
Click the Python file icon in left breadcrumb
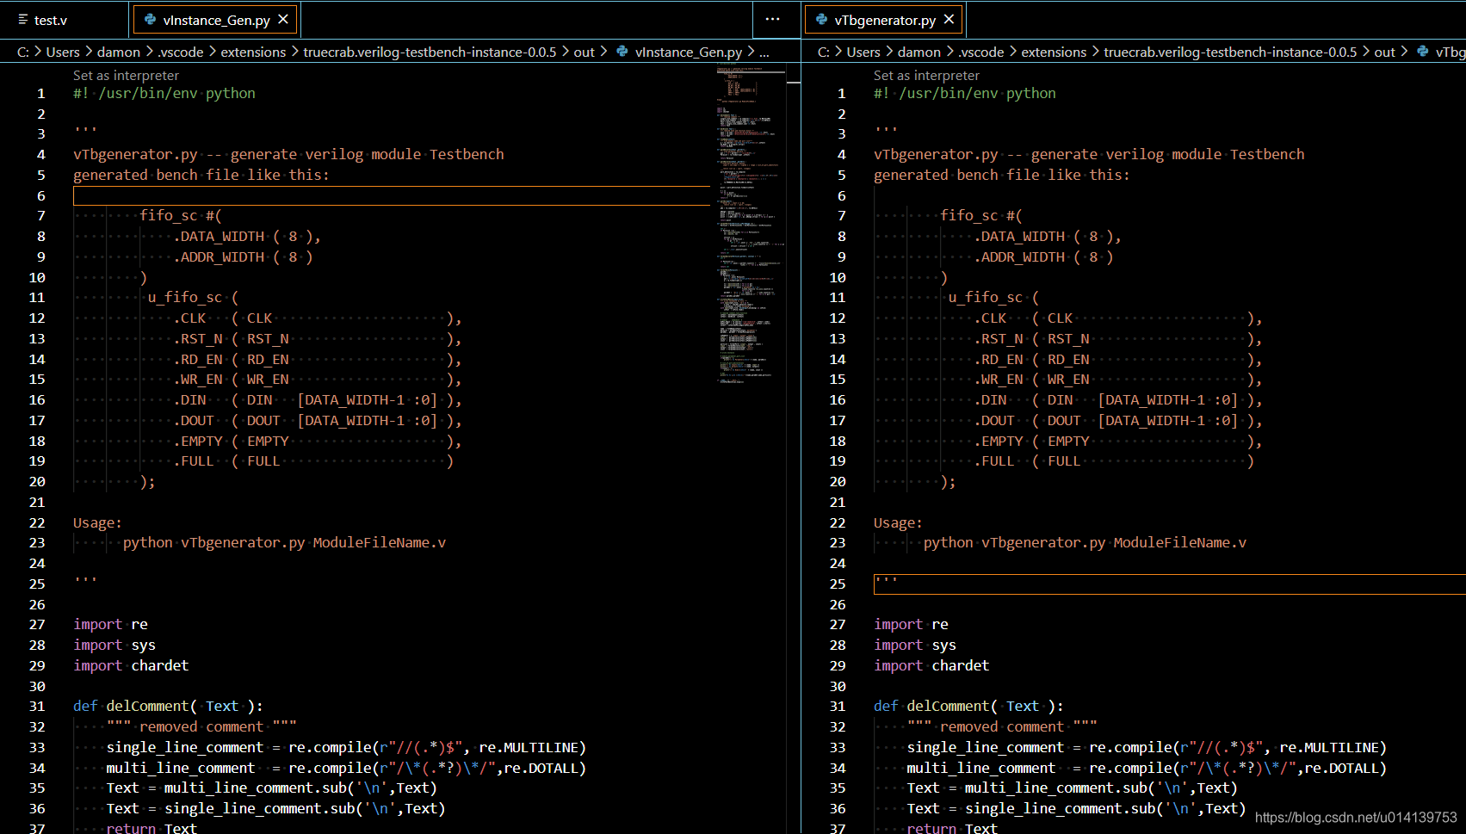tap(622, 52)
